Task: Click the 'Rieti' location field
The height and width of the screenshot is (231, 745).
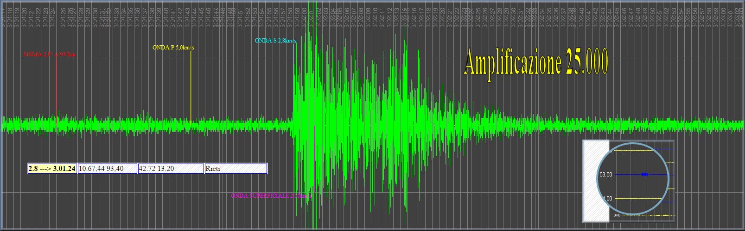Action: [236, 169]
